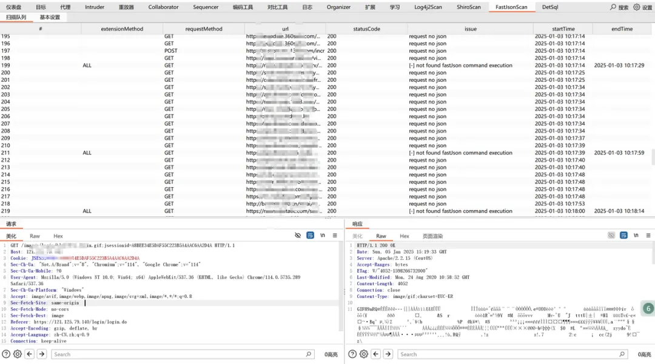
Task: Toggle hide icon in response panel
Action: coord(611,236)
